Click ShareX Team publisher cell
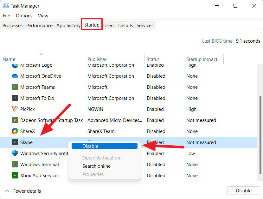This screenshot has width=263, height=199. (101, 131)
